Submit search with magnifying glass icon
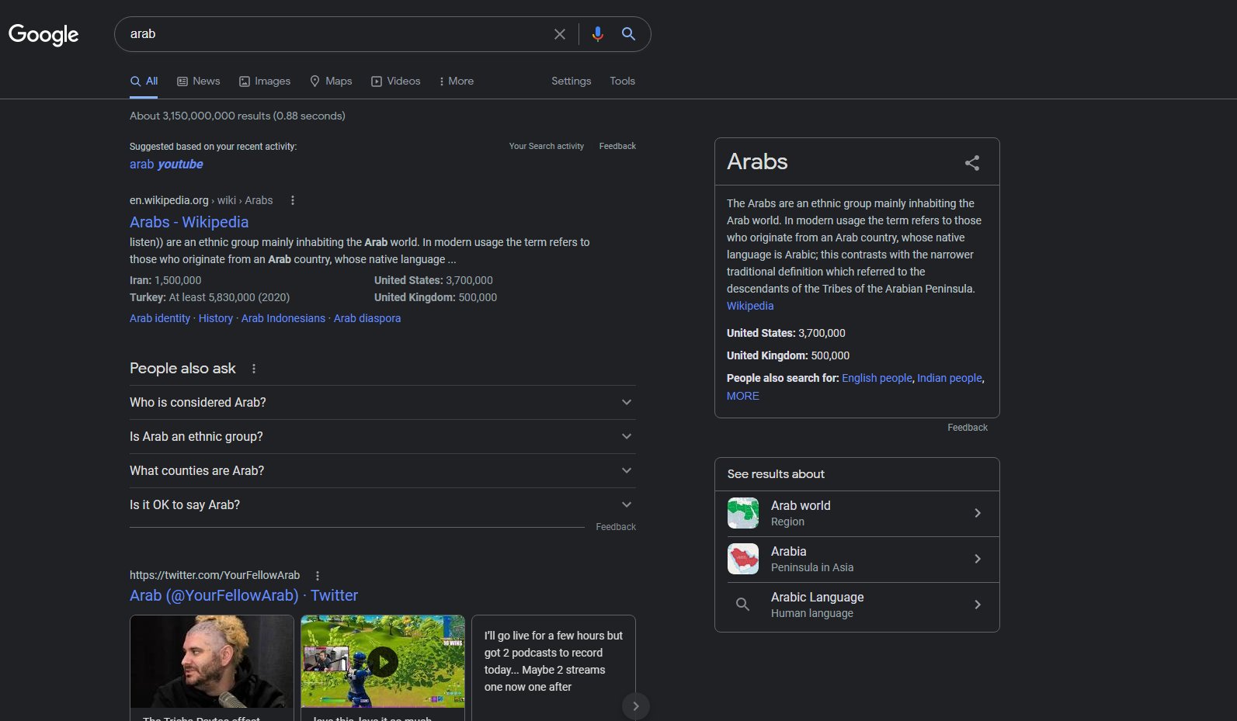Image resolution: width=1237 pixels, height=721 pixels. (628, 34)
